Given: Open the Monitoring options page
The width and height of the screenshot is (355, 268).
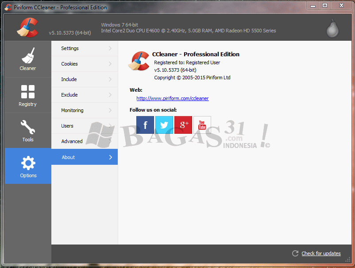Looking at the screenshot, I should 85,110.
